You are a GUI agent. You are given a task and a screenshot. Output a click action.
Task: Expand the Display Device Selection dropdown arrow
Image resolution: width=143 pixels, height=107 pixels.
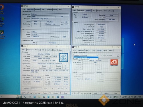[x=97, y=55]
